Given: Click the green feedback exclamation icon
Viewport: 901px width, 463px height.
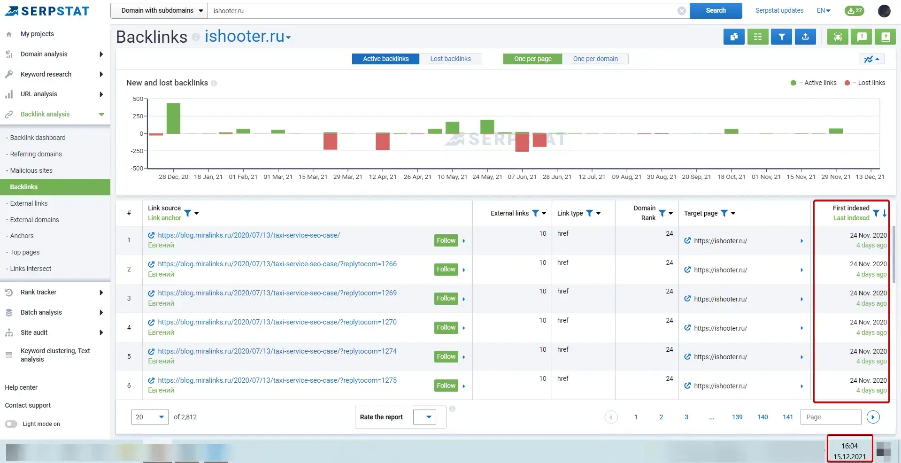Looking at the screenshot, I should coord(862,37).
